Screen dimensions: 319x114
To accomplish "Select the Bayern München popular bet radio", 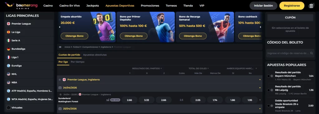I will point(269,76).
